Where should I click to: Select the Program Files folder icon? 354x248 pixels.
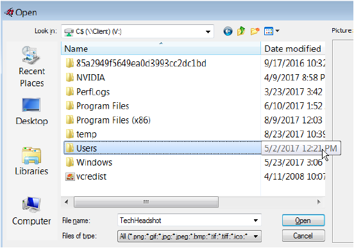(69, 105)
